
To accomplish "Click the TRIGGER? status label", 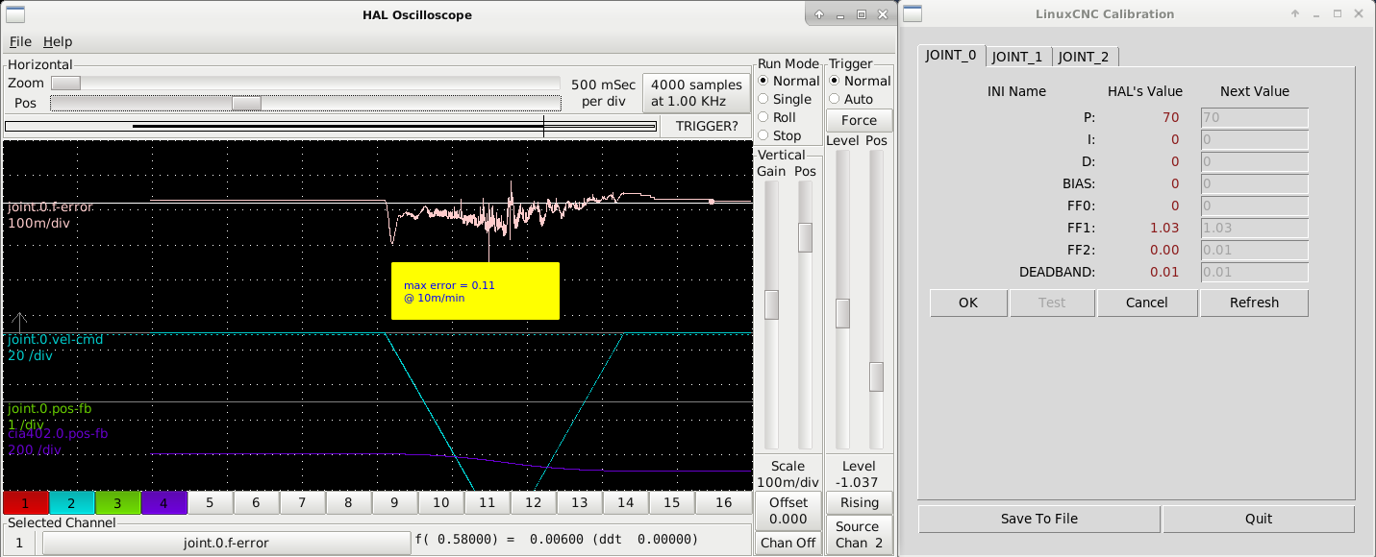I will (x=707, y=126).
